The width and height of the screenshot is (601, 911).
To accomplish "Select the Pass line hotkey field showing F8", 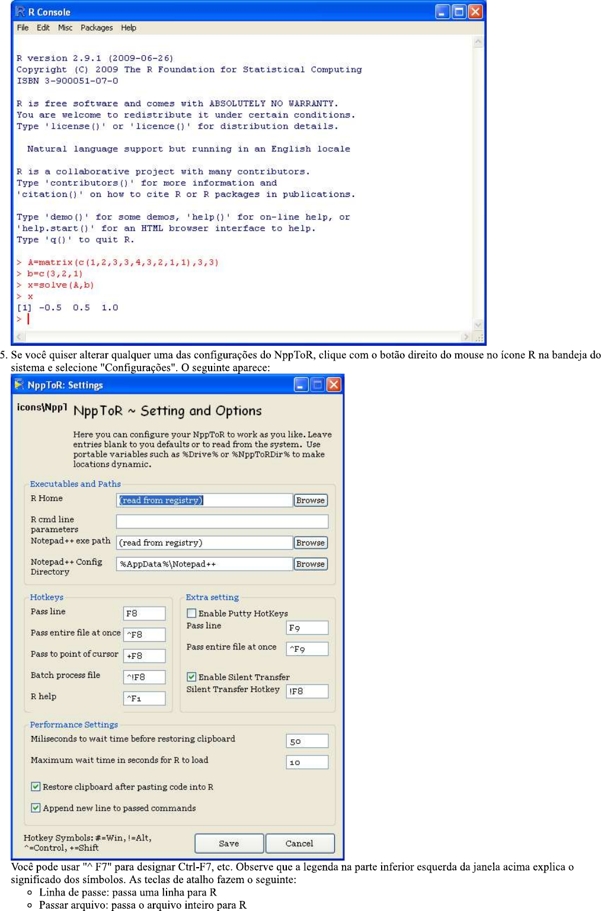I will pos(144,613).
